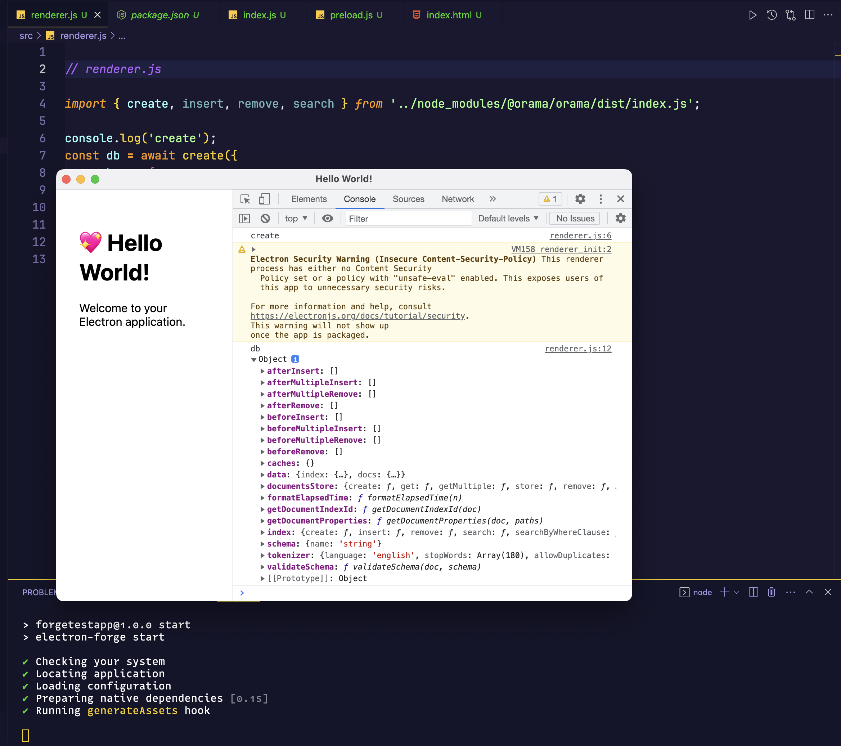The image size is (841, 746).
Task: Create live expression with the eye icon
Action: 327,219
